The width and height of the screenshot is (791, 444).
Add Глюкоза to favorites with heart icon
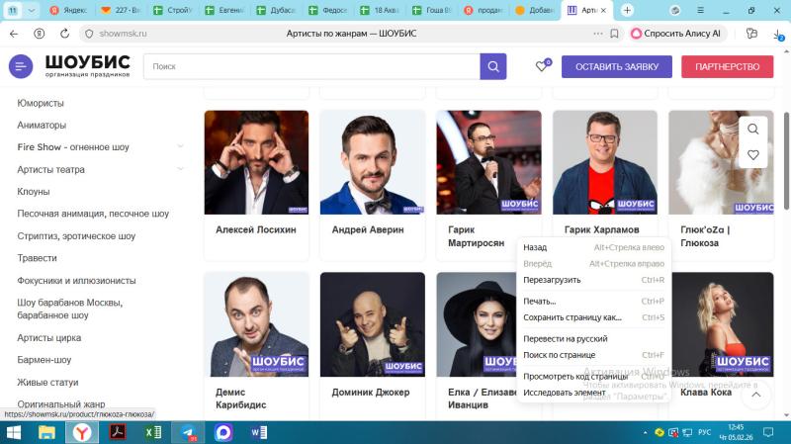point(752,155)
